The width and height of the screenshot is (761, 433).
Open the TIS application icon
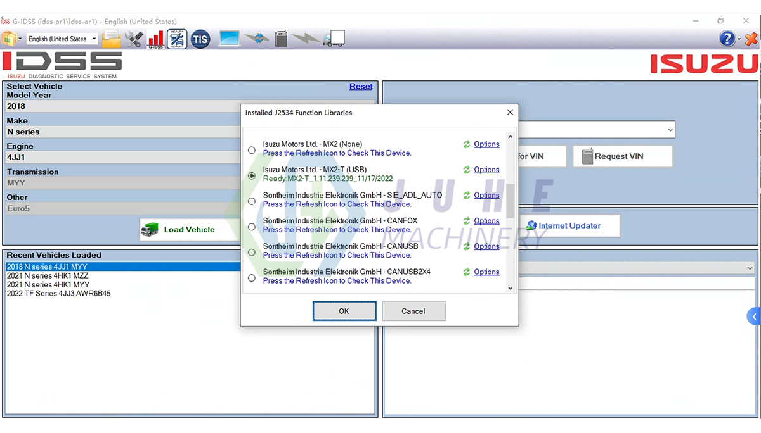pyautogui.click(x=200, y=39)
